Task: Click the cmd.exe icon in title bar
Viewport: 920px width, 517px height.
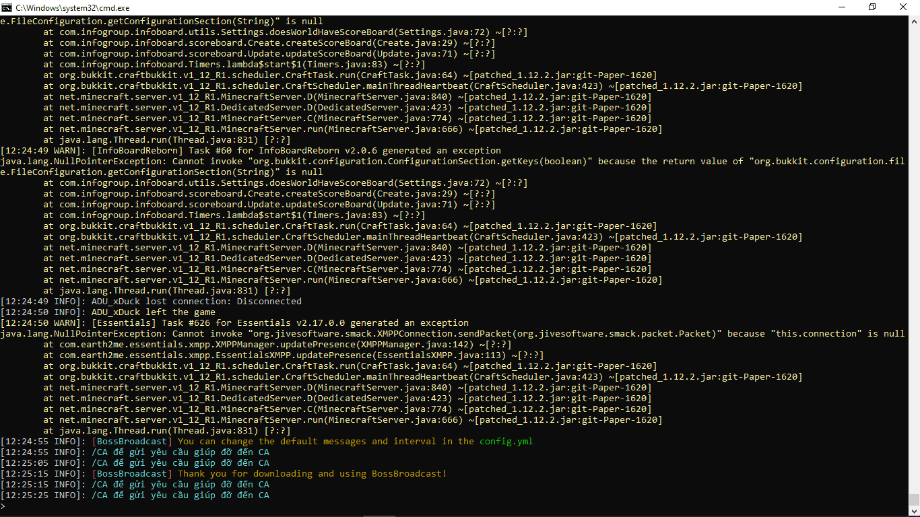Action: tap(7, 7)
